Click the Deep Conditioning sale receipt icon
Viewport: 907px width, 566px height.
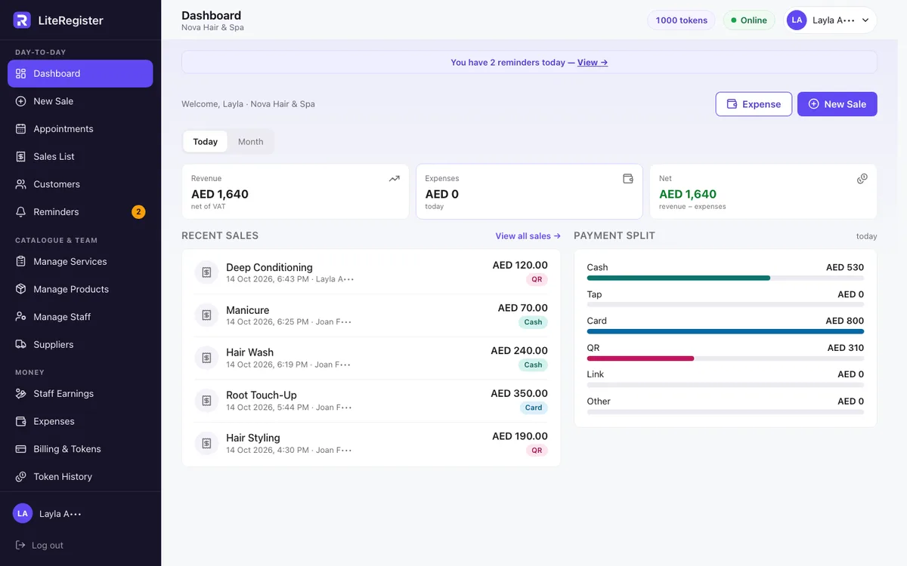tap(206, 272)
